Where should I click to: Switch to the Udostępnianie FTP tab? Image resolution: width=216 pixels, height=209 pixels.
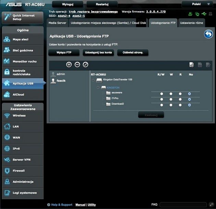(x=163, y=23)
